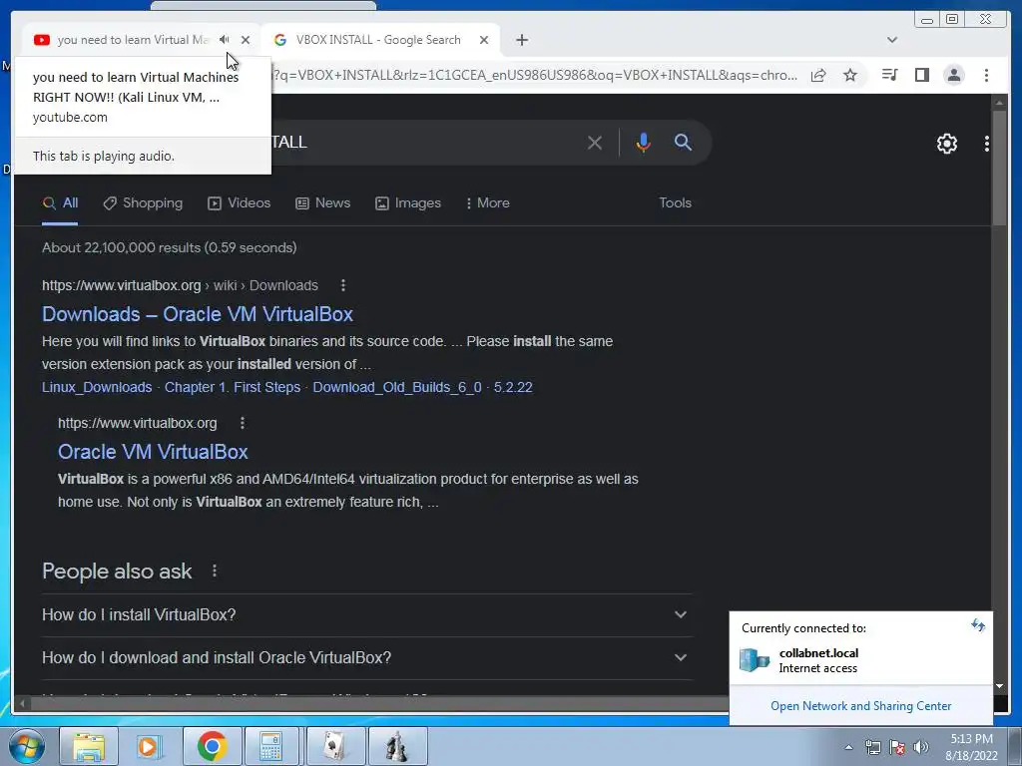Click the share this page icon

(x=818, y=75)
